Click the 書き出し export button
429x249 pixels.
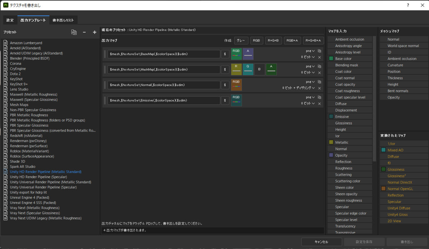[x=407, y=242]
